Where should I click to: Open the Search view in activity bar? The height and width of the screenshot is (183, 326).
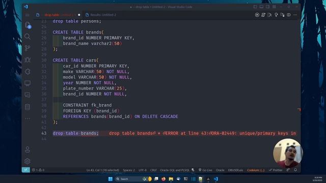pyautogui.click(x=28, y=37)
